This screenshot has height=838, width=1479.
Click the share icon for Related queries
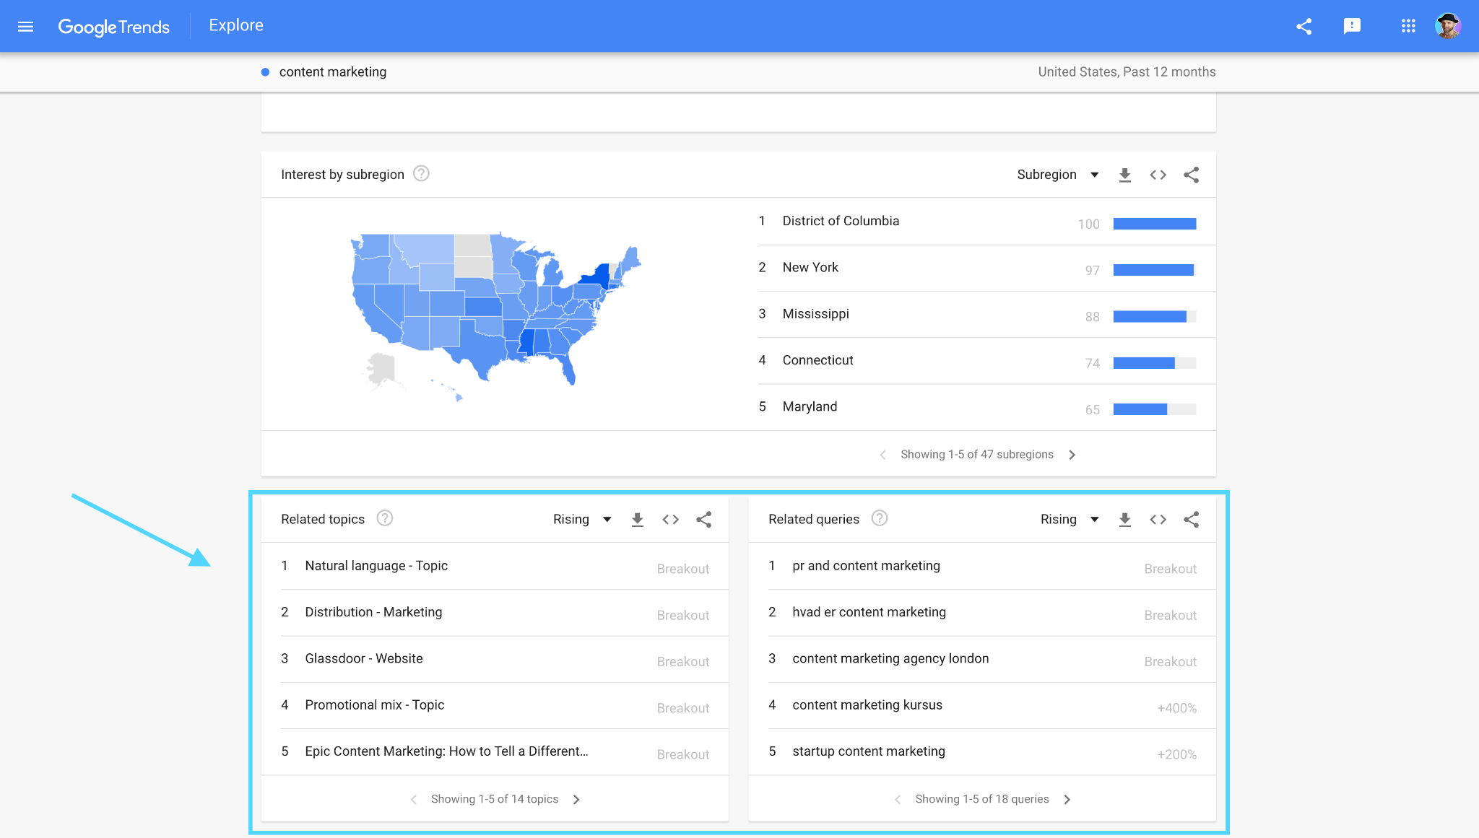click(1191, 519)
